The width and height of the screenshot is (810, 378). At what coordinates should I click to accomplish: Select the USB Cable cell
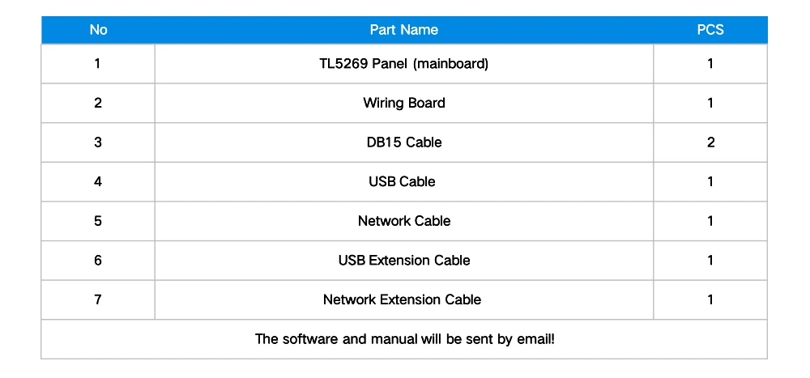point(402,181)
